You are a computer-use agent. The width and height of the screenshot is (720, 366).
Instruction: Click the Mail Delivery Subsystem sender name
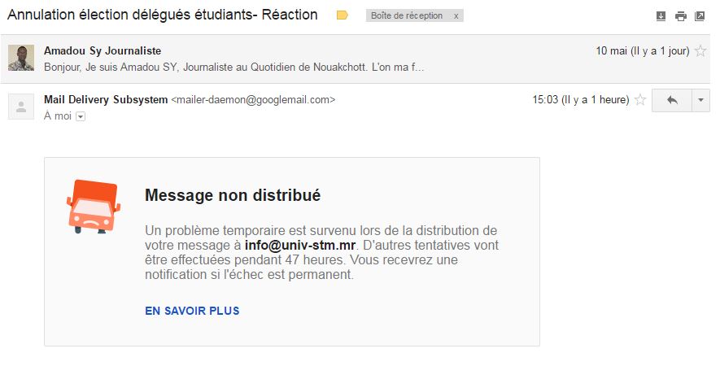(106, 100)
